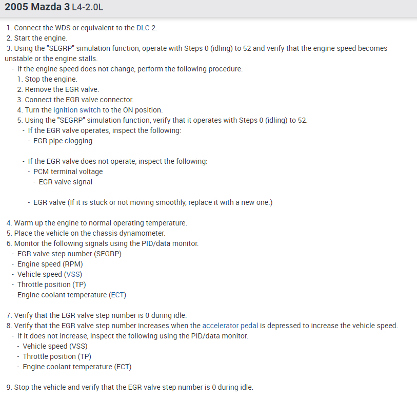Image resolution: width=417 pixels, height=399 pixels.
Task: Click 'Connect the EGR valve connector' line
Action: pos(79,100)
